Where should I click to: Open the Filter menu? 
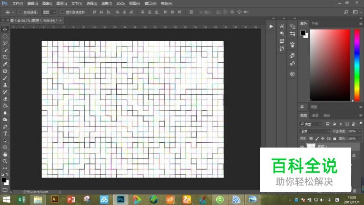point(107,4)
